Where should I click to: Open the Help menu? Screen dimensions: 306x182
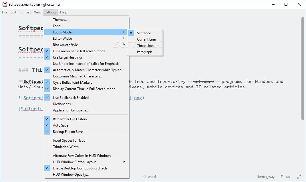click(63, 12)
